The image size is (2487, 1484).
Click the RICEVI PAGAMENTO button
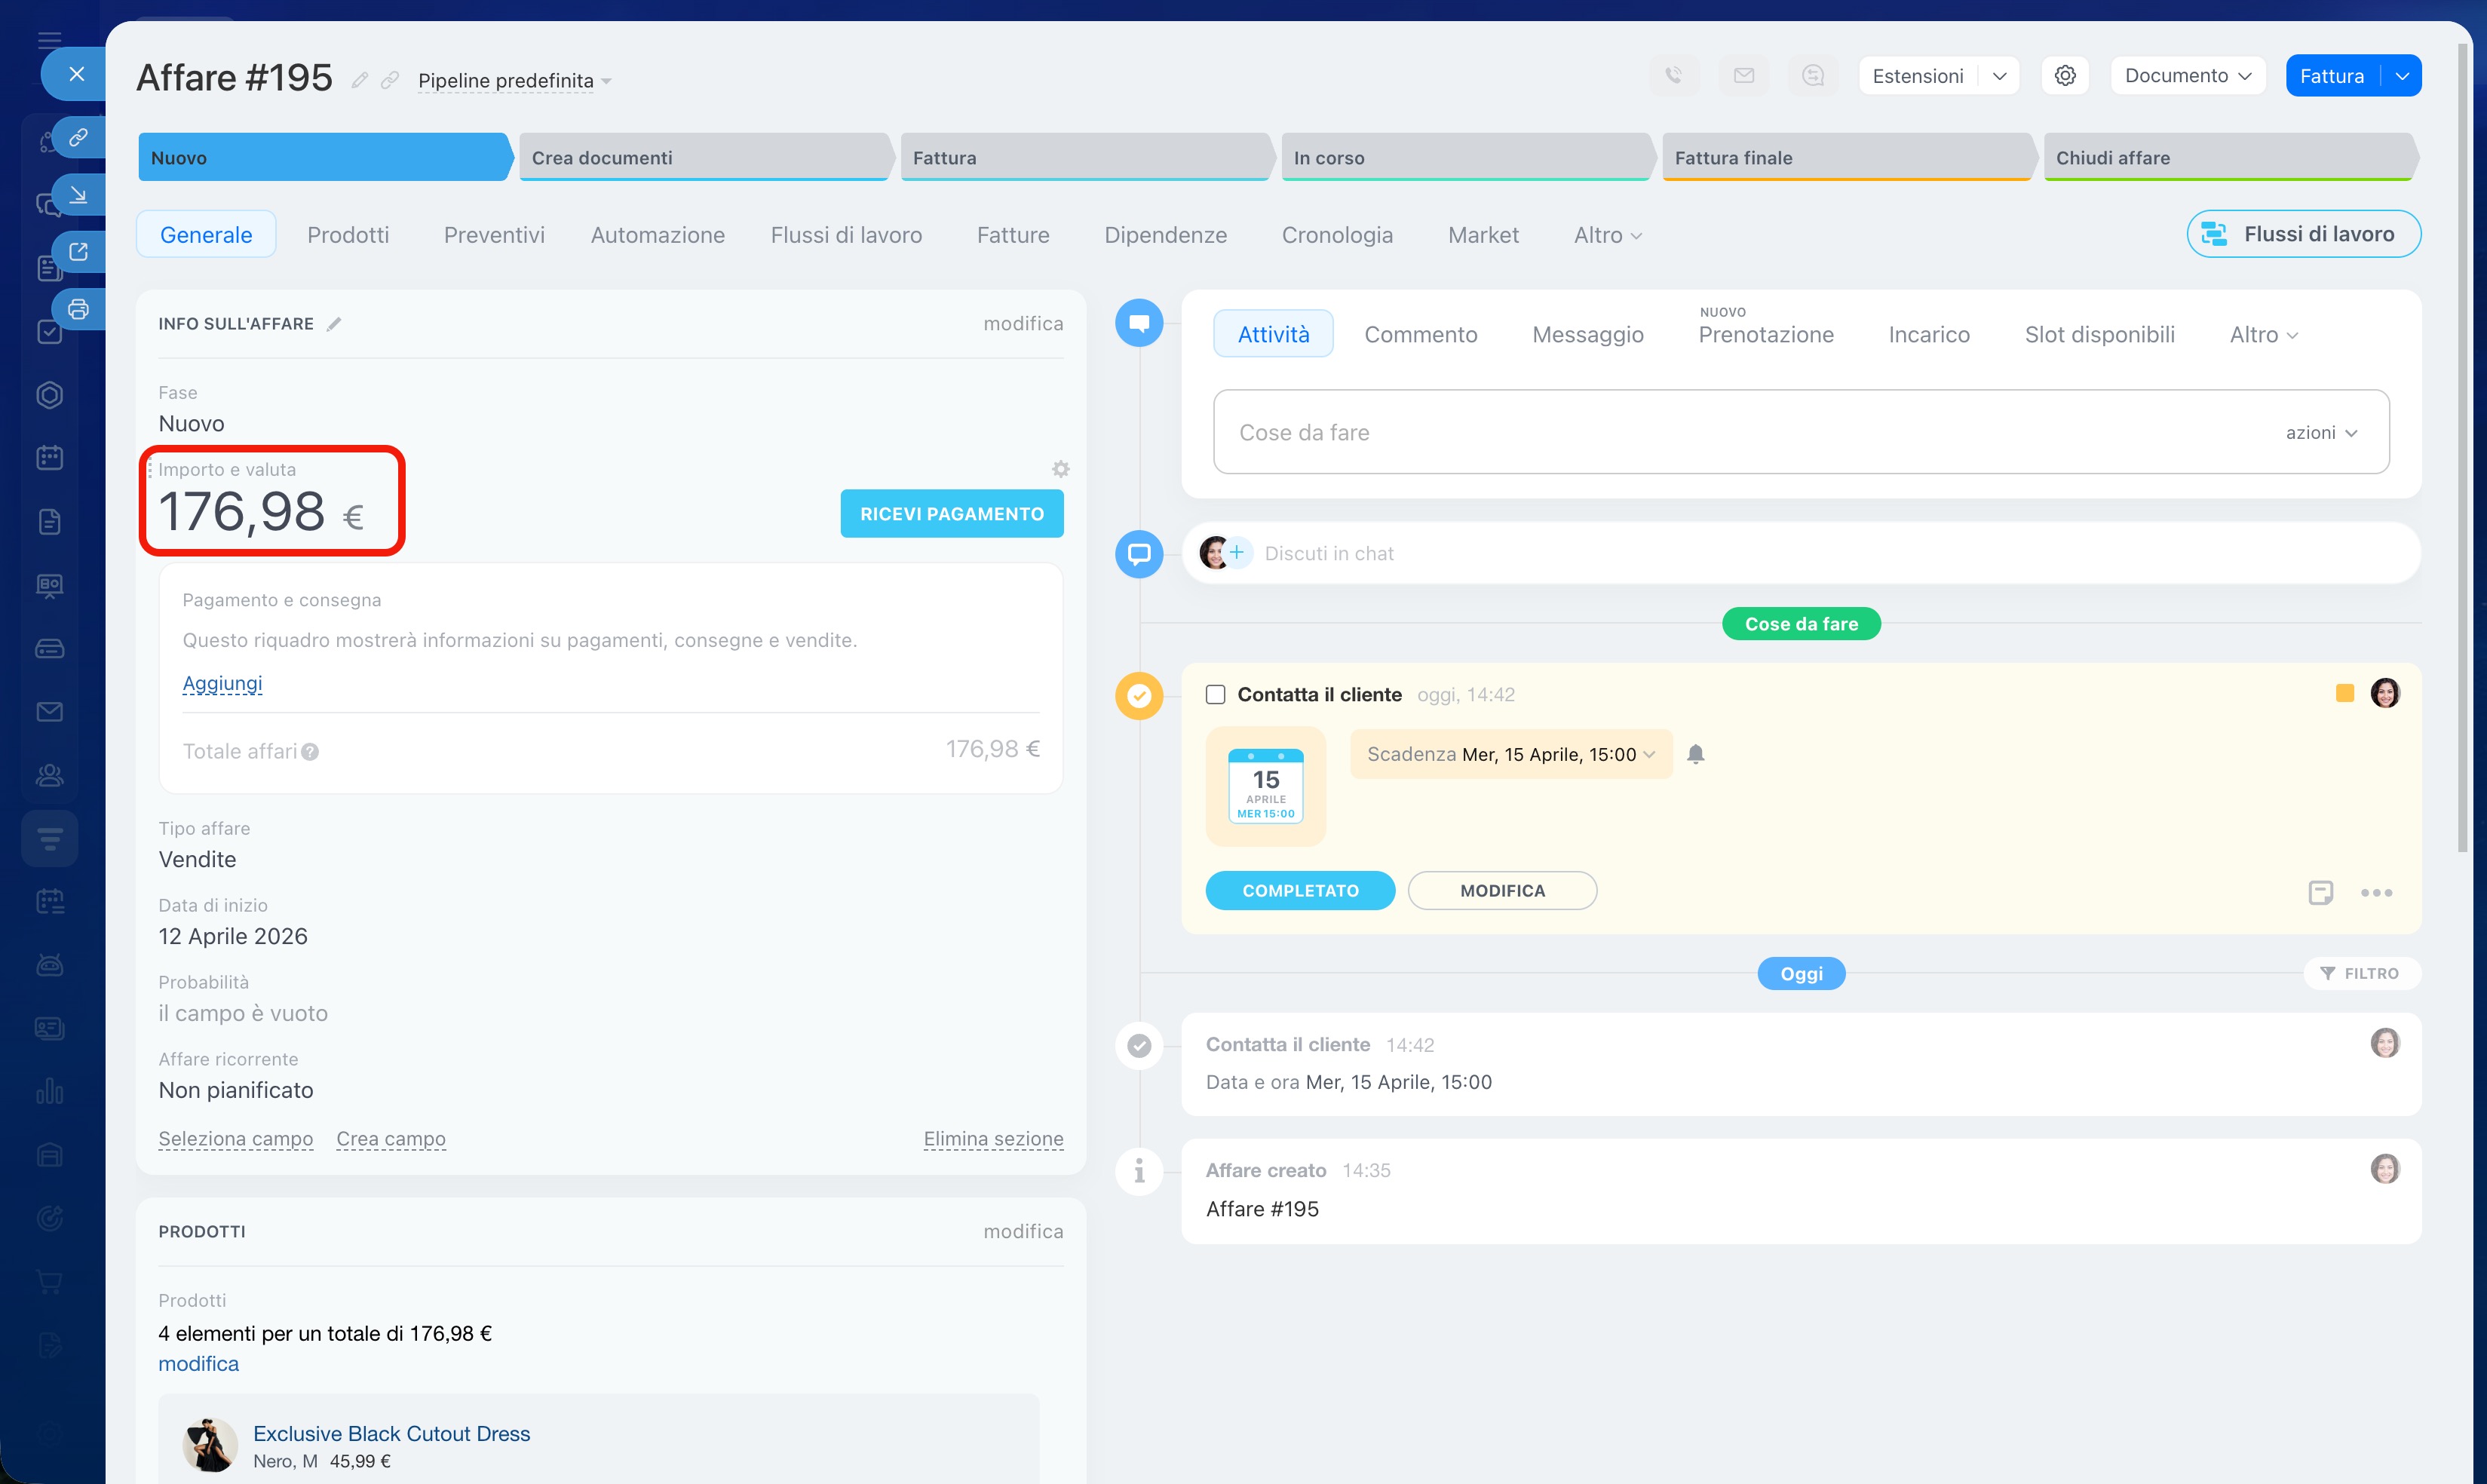click(x=951, y=513)
